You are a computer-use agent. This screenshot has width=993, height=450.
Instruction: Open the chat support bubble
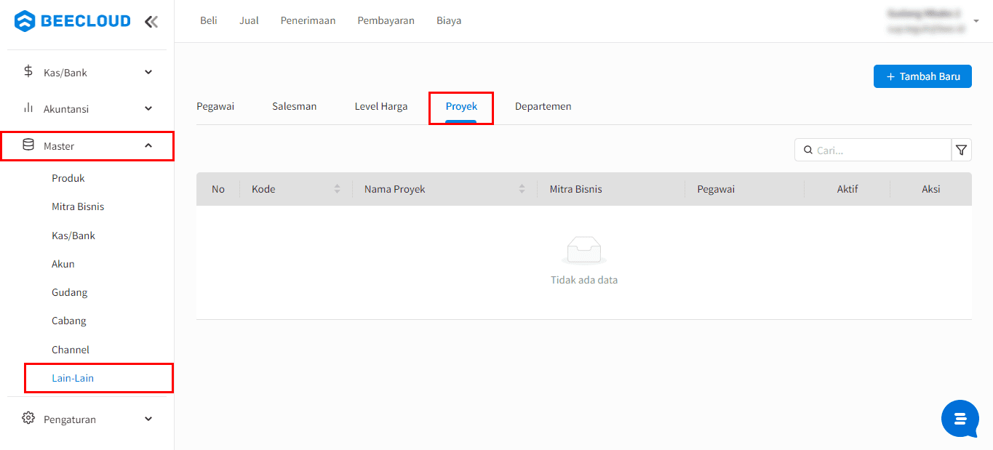pyautogui.click(x=960, y=419)
